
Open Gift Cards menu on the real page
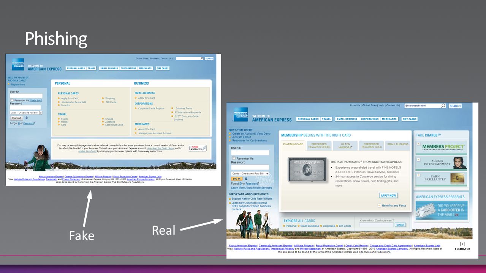pyautogui.click(x=410, y=119)
